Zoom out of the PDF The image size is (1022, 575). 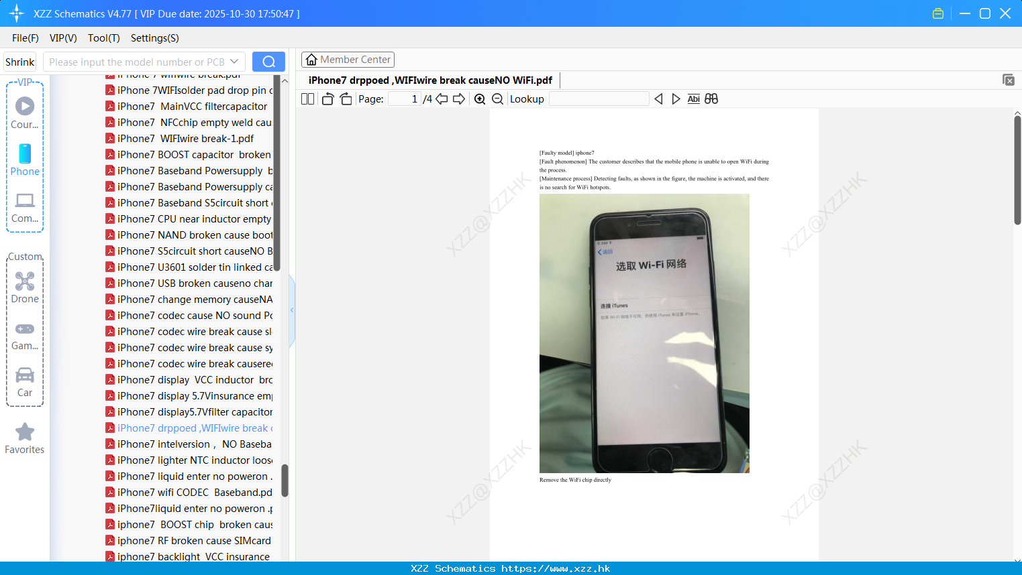pos(497,99)
